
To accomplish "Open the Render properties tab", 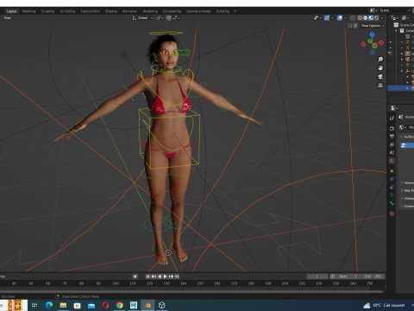I will click(x=392, y=128).
